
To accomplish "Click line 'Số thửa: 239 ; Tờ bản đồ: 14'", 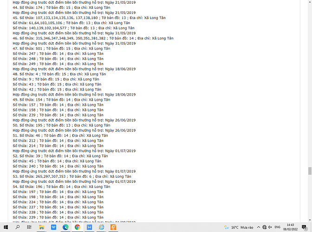I will 58,115.
